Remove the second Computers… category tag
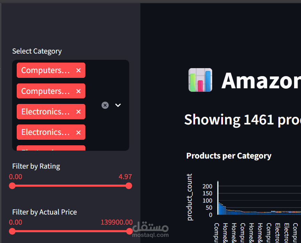The height and width of the screenshot is (243, 301). point(78,91)
